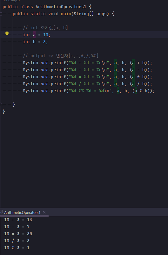Click printf line with a % b
Image resolution: width=168 pixels, height=255 pixels.
(89, 91)
